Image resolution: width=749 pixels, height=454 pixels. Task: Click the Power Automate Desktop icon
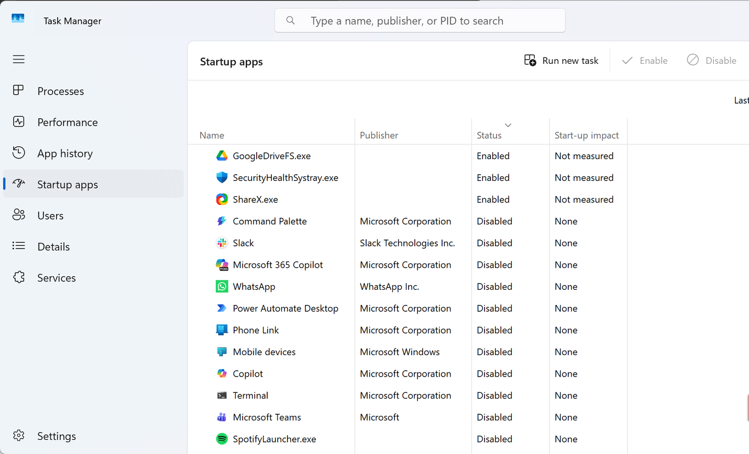(x=222, y=308)
